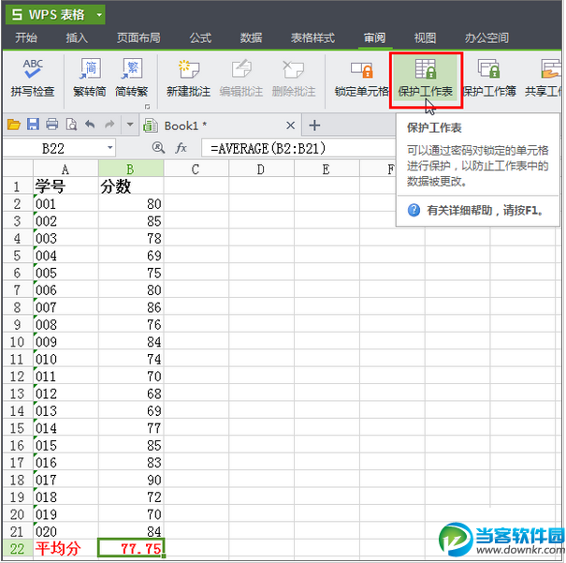The image size is (566, 563).
Task: Click score cell 68 in row 13
Action: click(131, 393)
